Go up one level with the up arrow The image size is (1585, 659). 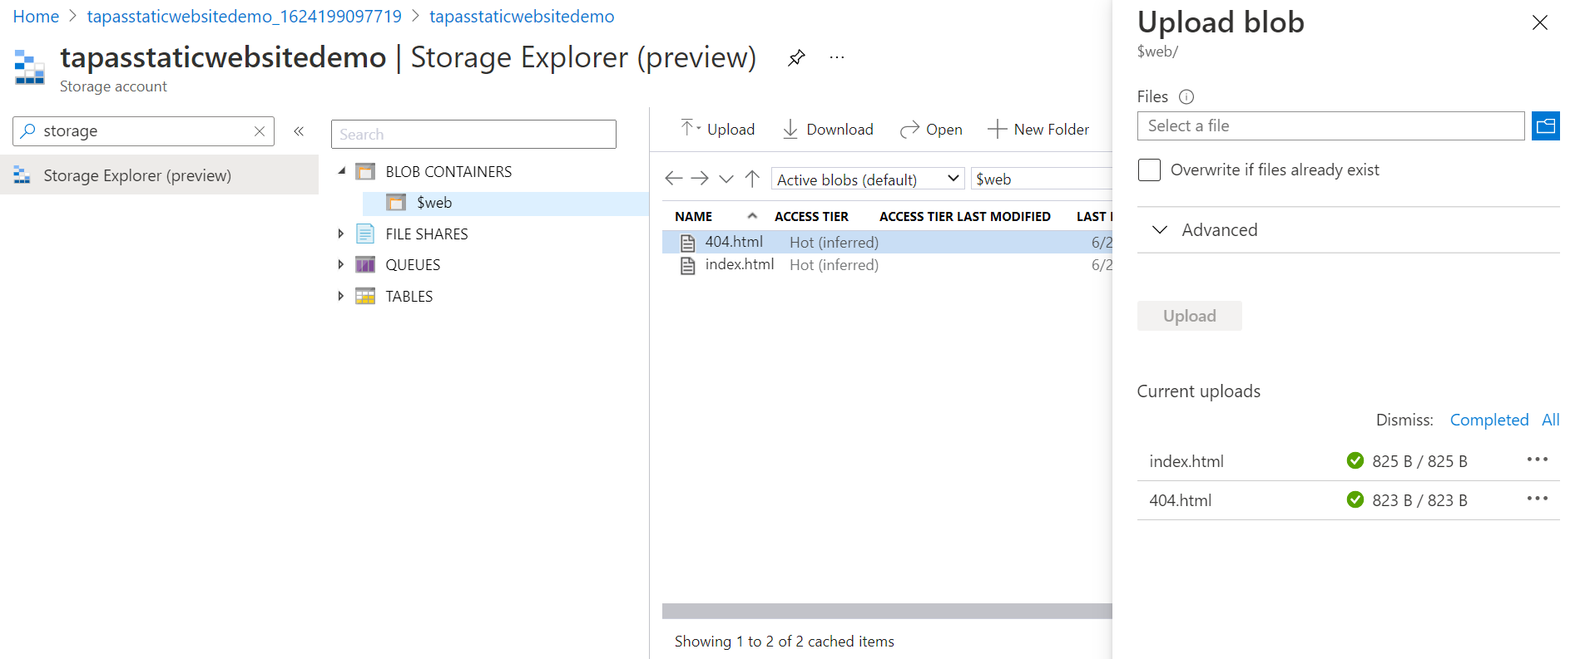[x=752, y=179]
